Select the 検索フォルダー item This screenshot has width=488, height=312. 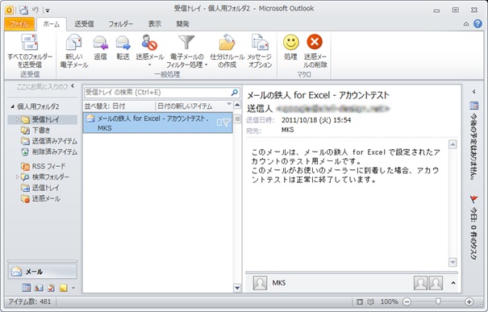[51, 177]
